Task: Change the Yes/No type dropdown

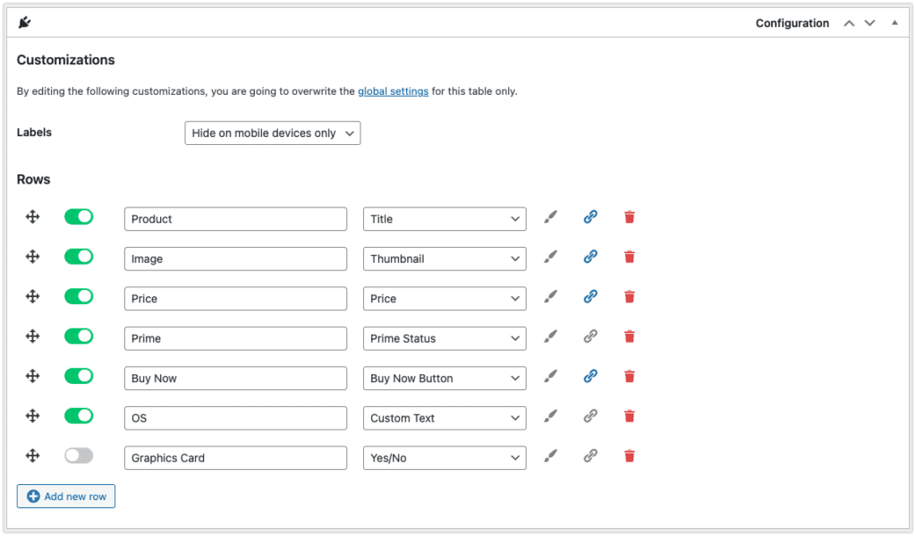Action: (x=445, y=457)
